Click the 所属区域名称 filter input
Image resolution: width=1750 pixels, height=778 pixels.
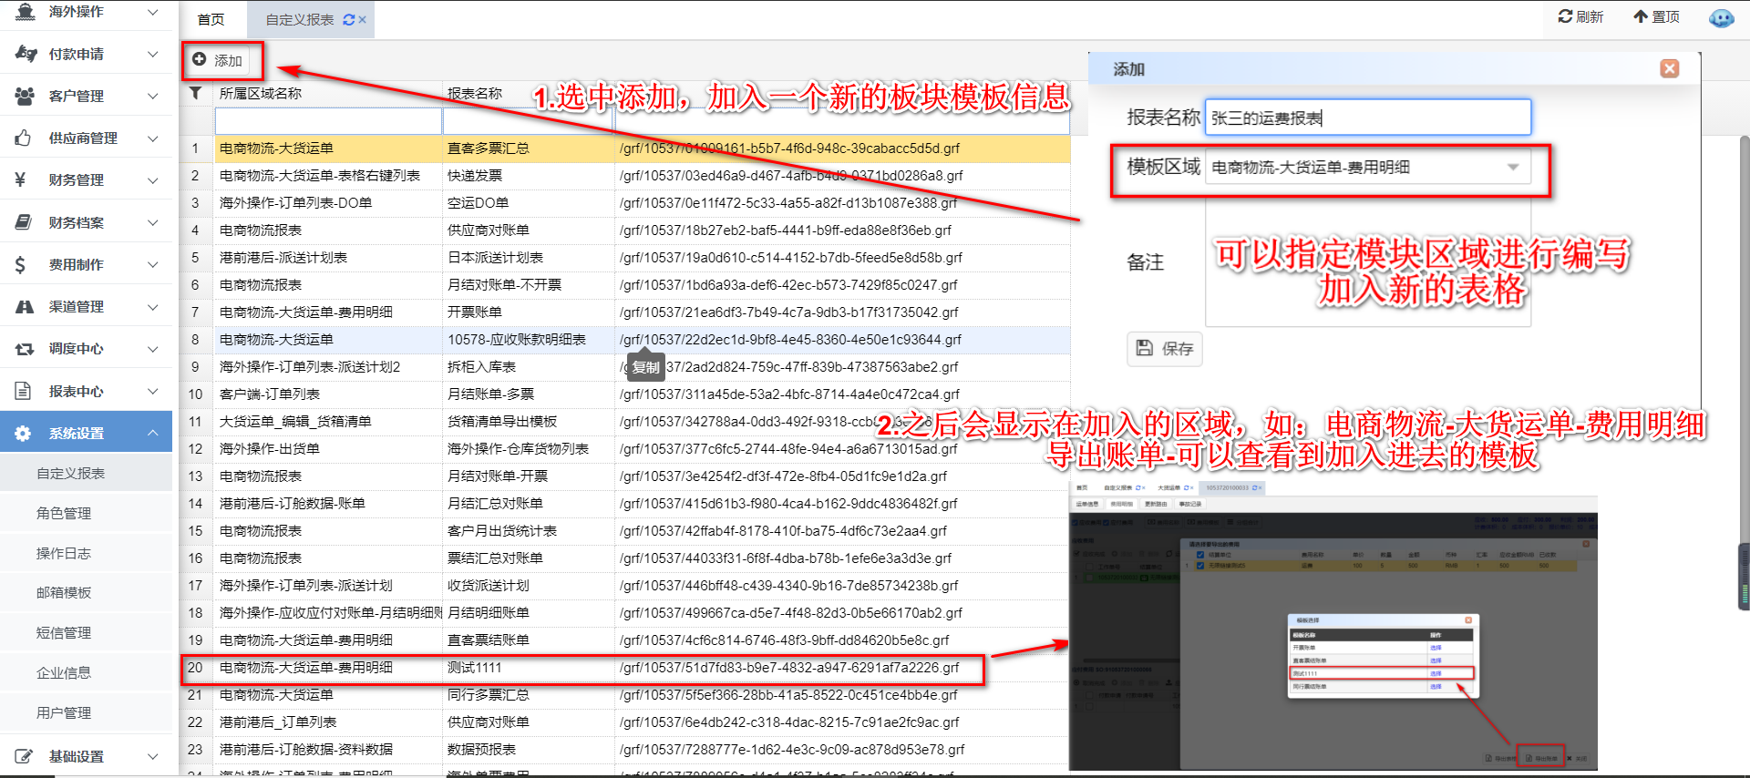[x=328, y=120]
